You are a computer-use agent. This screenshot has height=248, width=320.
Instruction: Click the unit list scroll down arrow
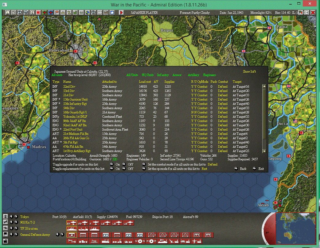264,151
